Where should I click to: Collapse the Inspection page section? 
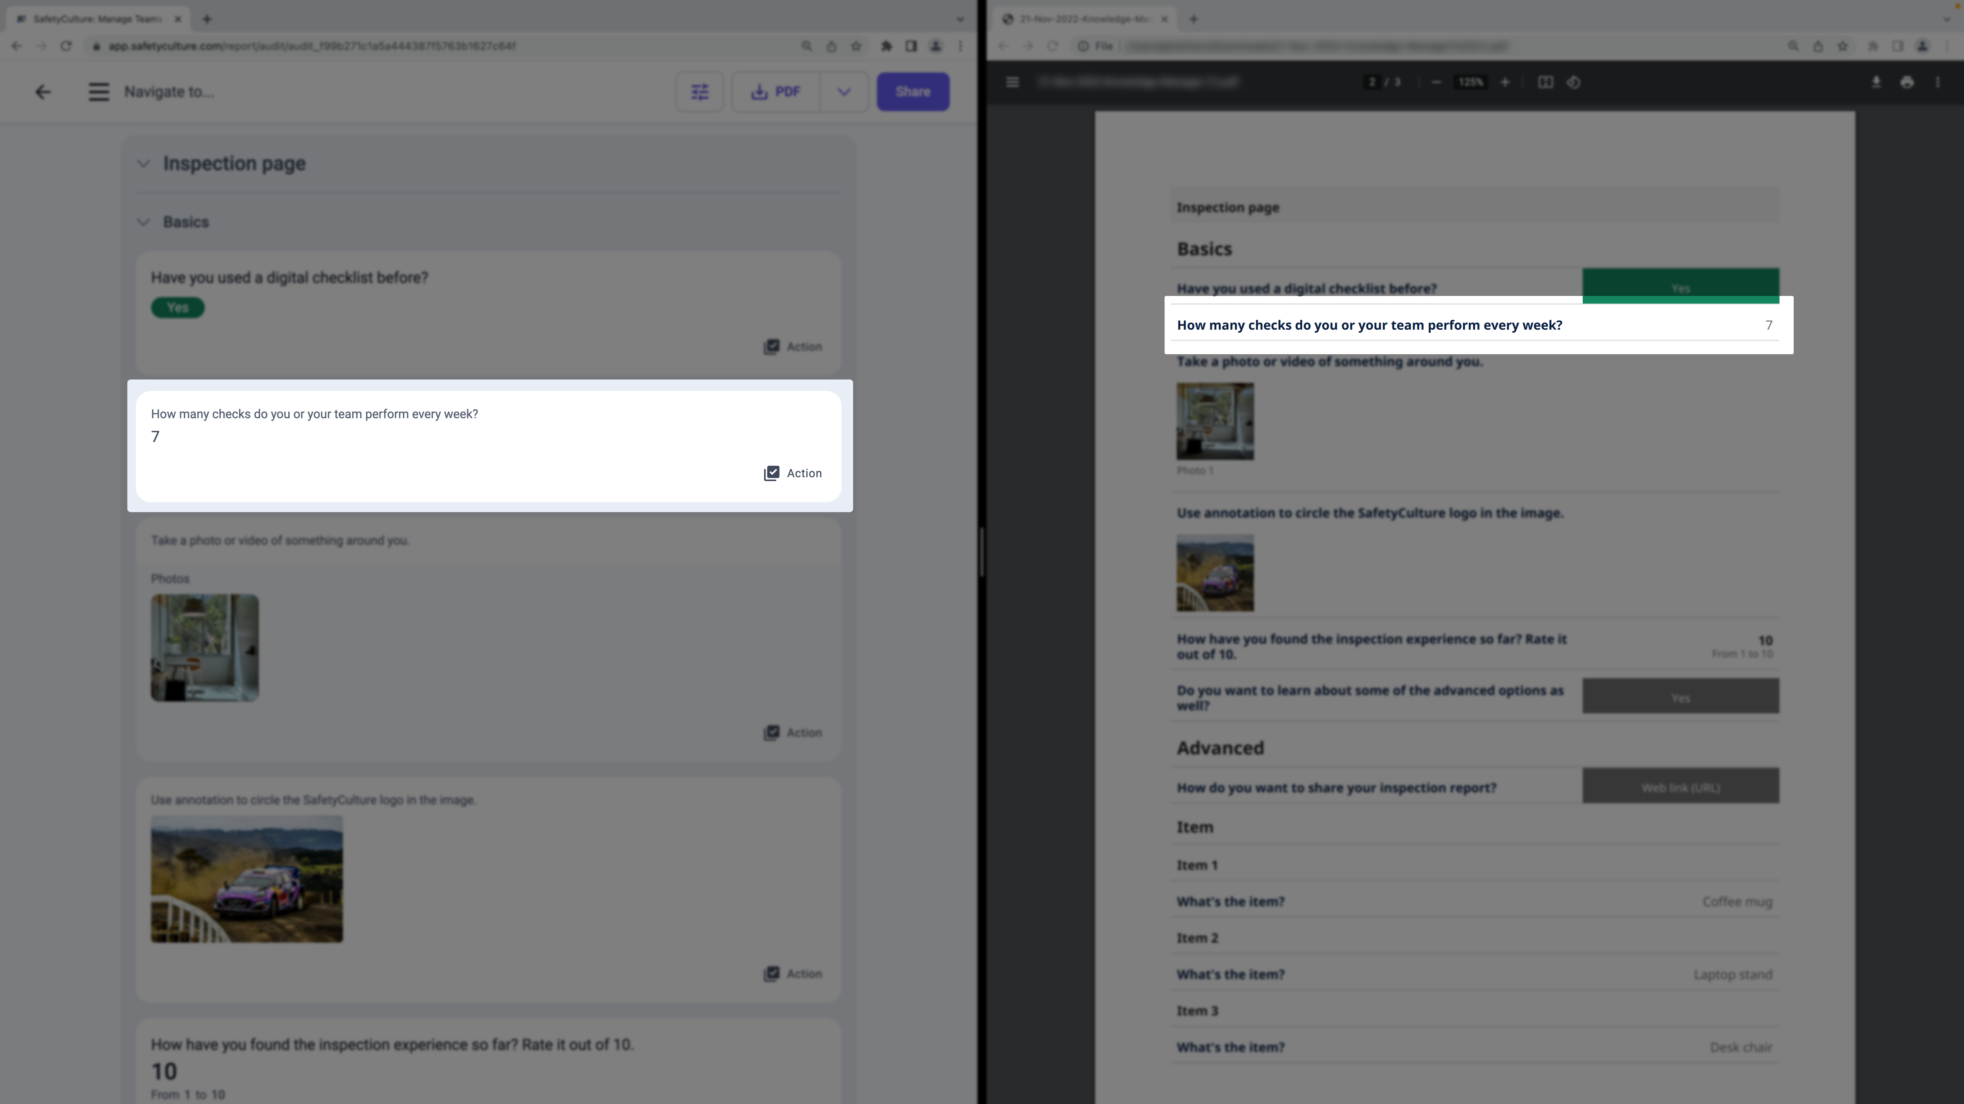click(x=143, y=164)
